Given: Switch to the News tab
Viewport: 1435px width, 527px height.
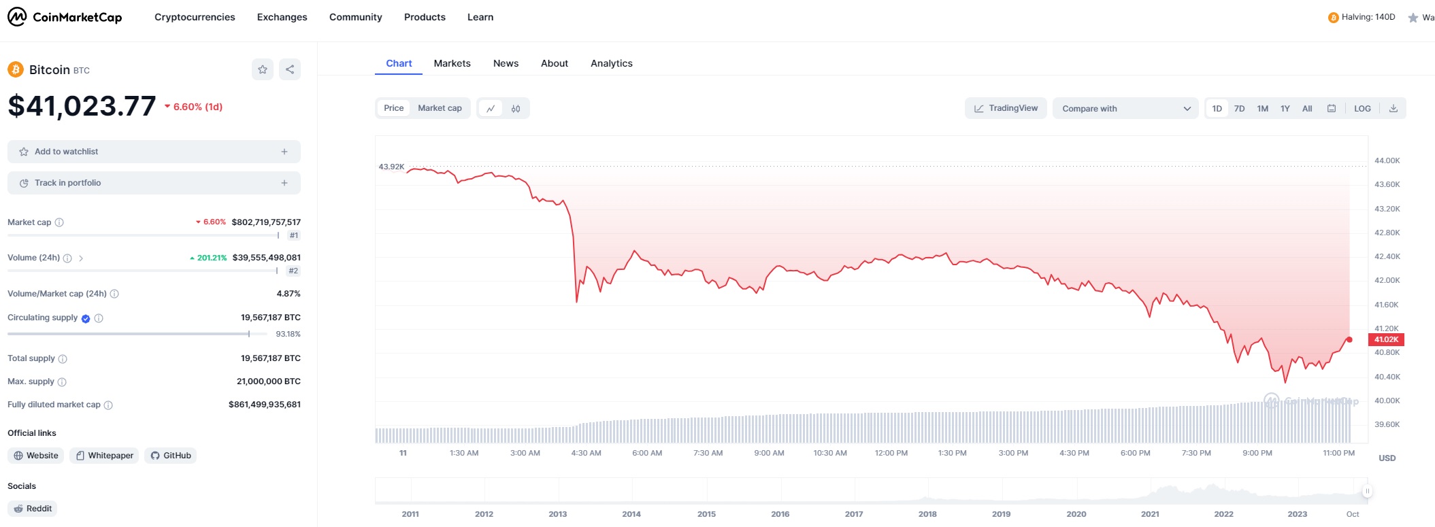Looking at the screenshot, I should click(x=506, y=63).
